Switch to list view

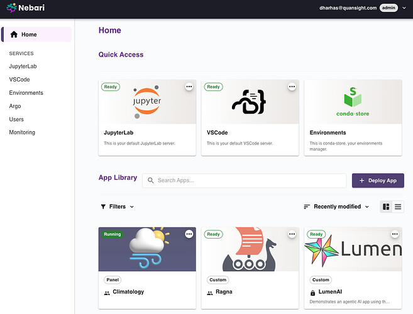tap(398, 207)
